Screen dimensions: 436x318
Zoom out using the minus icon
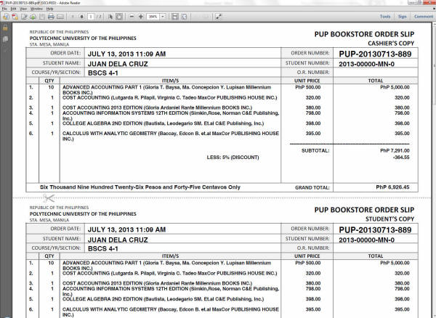(132, 17)
